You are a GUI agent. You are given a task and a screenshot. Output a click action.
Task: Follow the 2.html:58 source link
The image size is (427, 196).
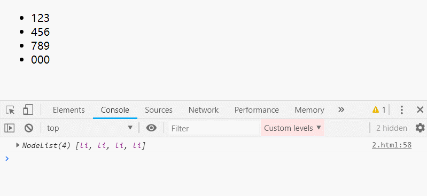coord(392,145)
